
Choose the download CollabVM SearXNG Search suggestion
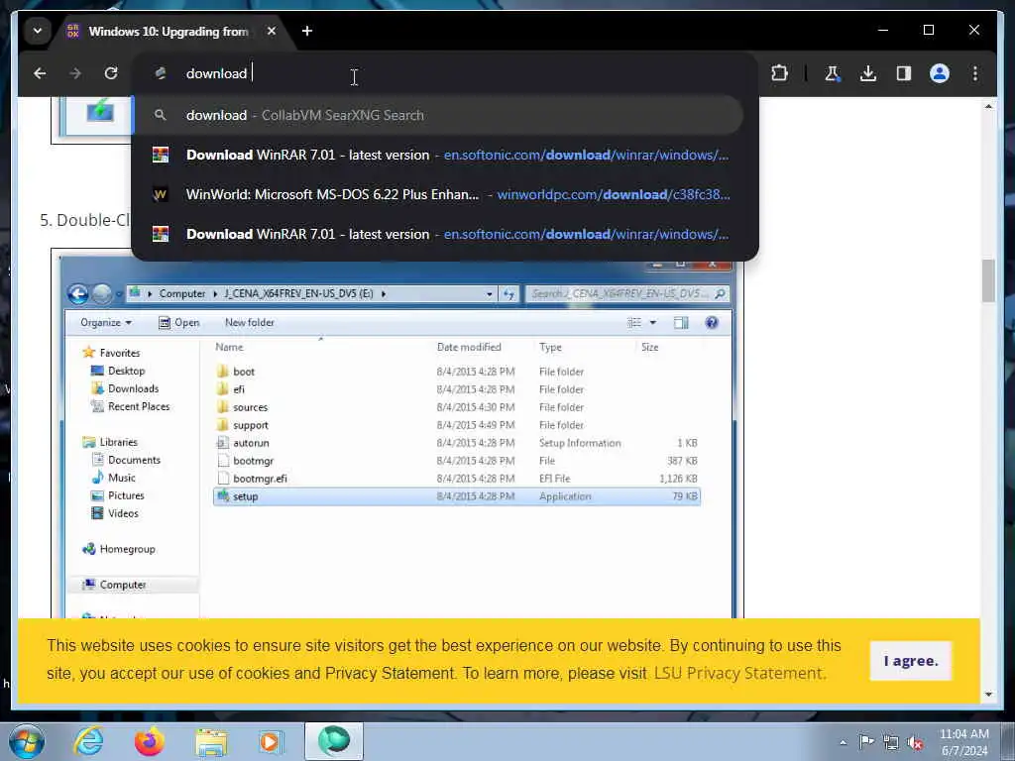click(x=438, y=115)
